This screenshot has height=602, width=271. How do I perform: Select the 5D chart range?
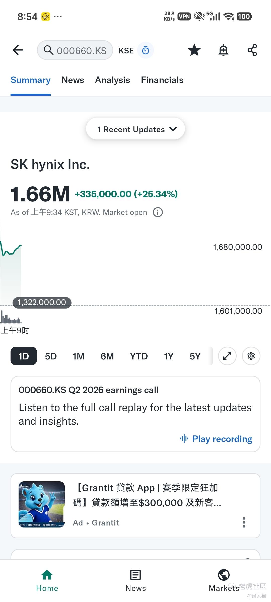coord(51,356)
